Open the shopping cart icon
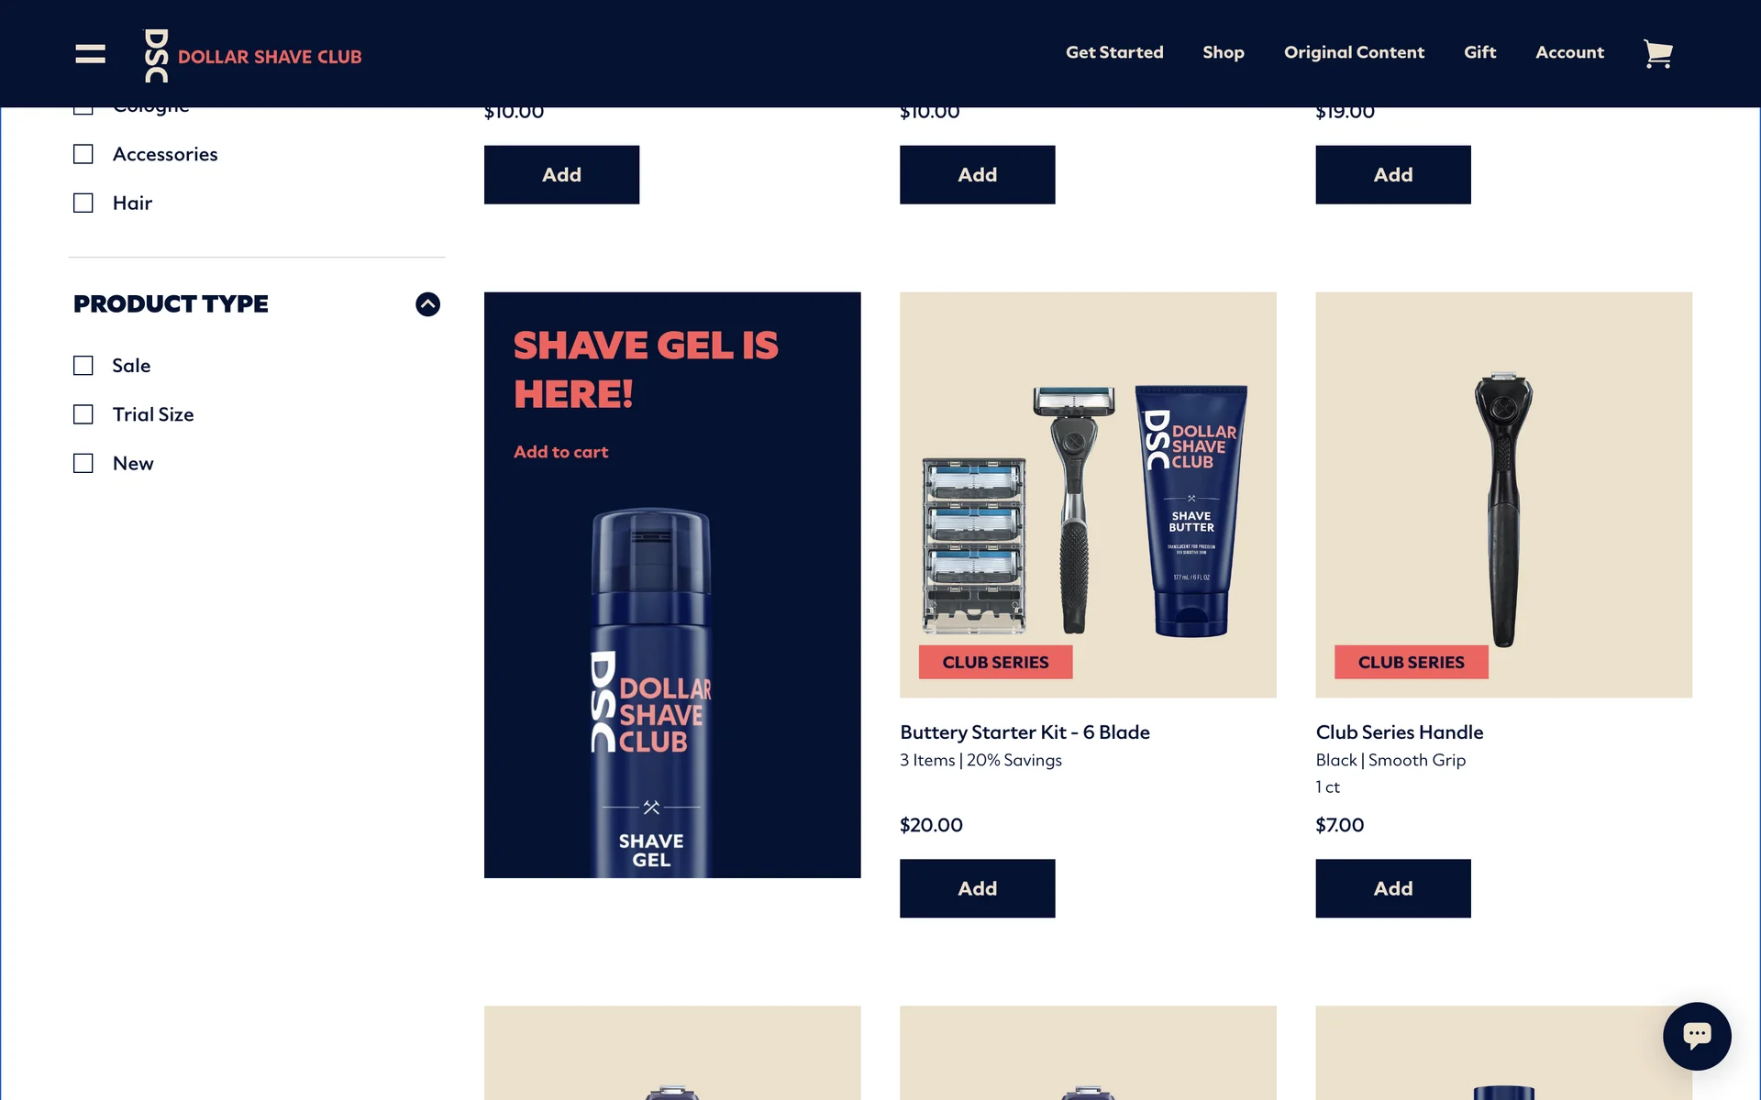Image resolution: width=1761 pixels, height=1100 pixels. [x=1657, y=54]
